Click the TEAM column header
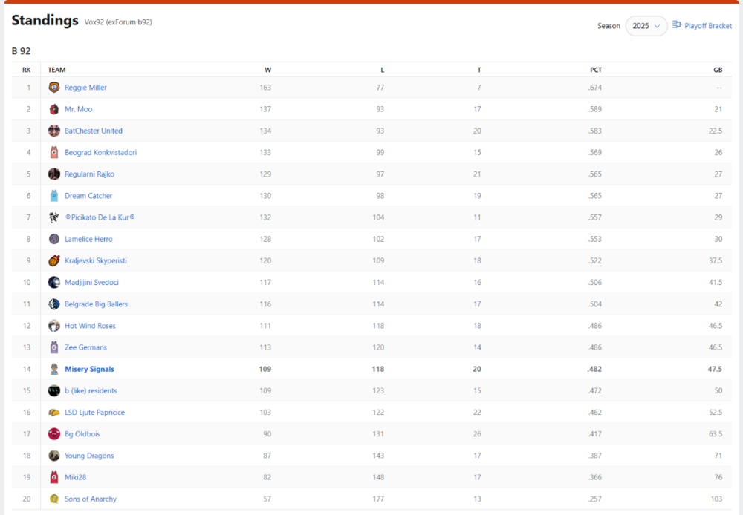743x515 pixels. click(x=56, y=70)
